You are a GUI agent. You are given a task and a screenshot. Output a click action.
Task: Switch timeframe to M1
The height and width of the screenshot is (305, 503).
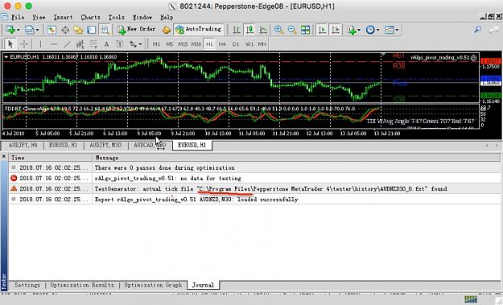(156, 44)
